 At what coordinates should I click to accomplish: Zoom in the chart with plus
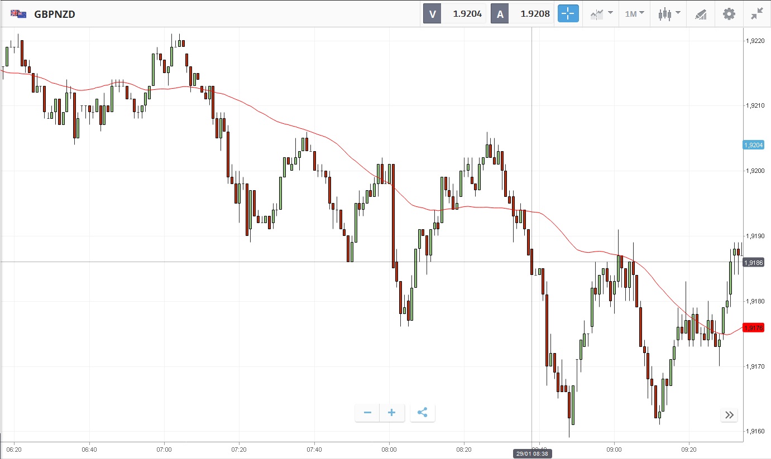[392, 413]
